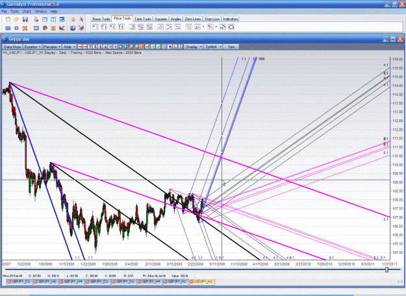Image resolution: width=406 pixels, height=296 pixels.
Task: Click the blue up-arrow icon on chart toolbar
Action: click(170, 47)
